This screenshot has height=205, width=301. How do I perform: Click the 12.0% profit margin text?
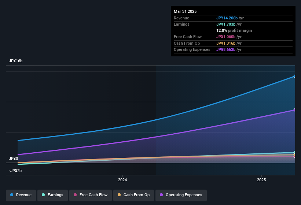[x=234, y=30]
